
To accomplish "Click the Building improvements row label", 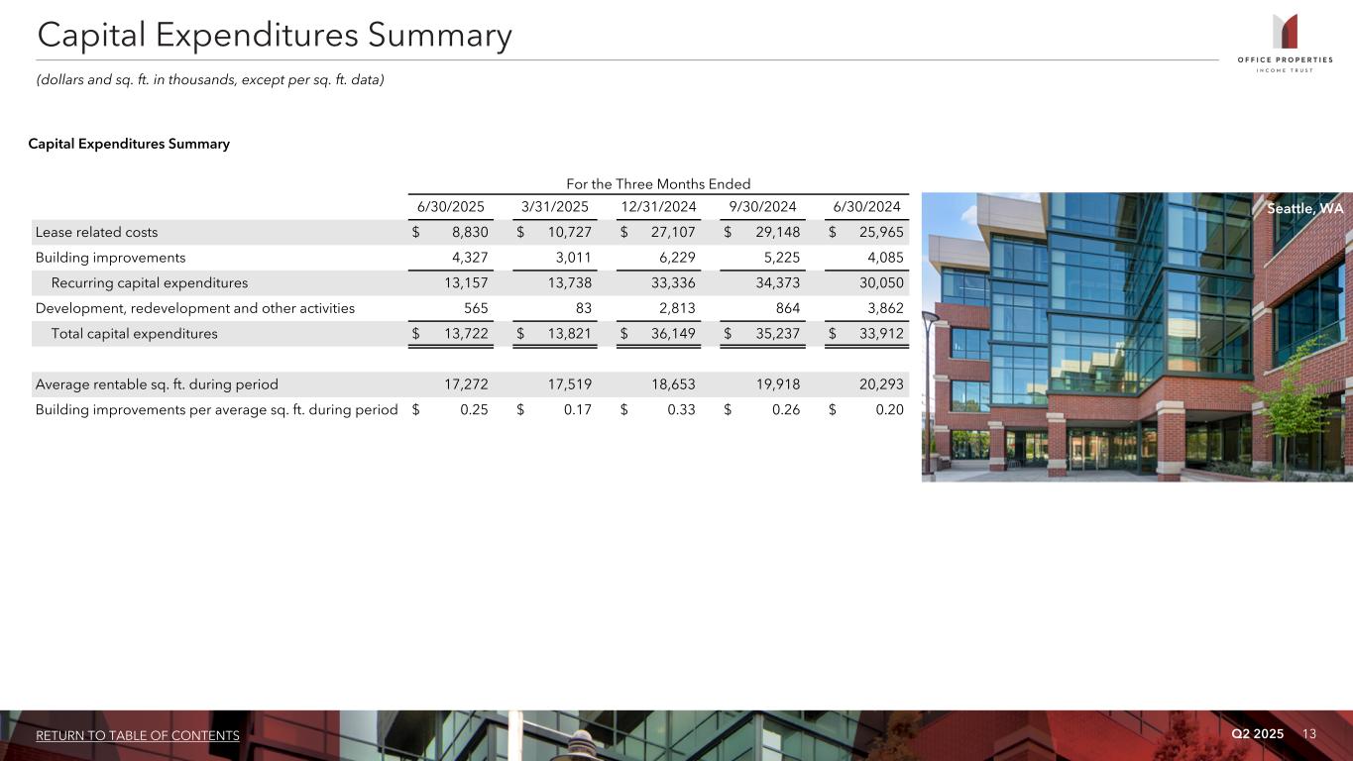I will click(110, 258).
